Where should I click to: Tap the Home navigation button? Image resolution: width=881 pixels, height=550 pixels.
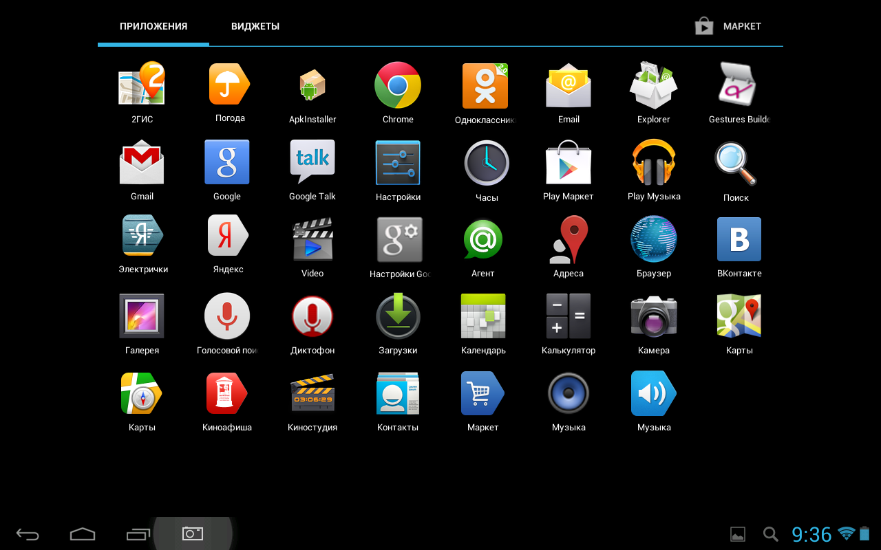(x=83, y=533)
